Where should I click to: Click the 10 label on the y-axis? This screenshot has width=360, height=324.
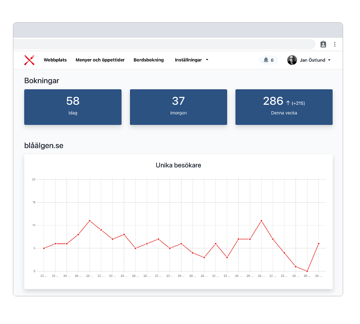(34, 225)
